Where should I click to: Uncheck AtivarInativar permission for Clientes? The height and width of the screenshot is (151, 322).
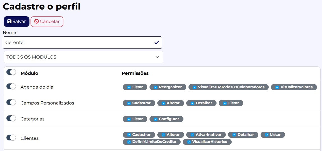(192, 135)
